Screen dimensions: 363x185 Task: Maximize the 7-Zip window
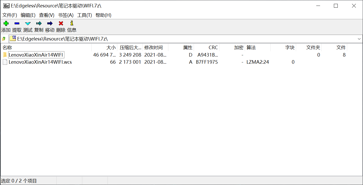tap(336, 6)
